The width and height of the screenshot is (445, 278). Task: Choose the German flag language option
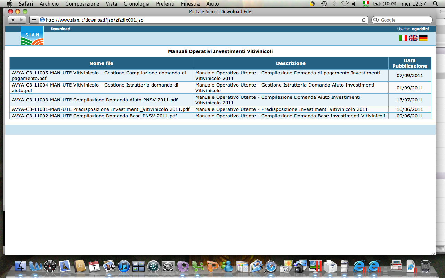tap(423, 38)
